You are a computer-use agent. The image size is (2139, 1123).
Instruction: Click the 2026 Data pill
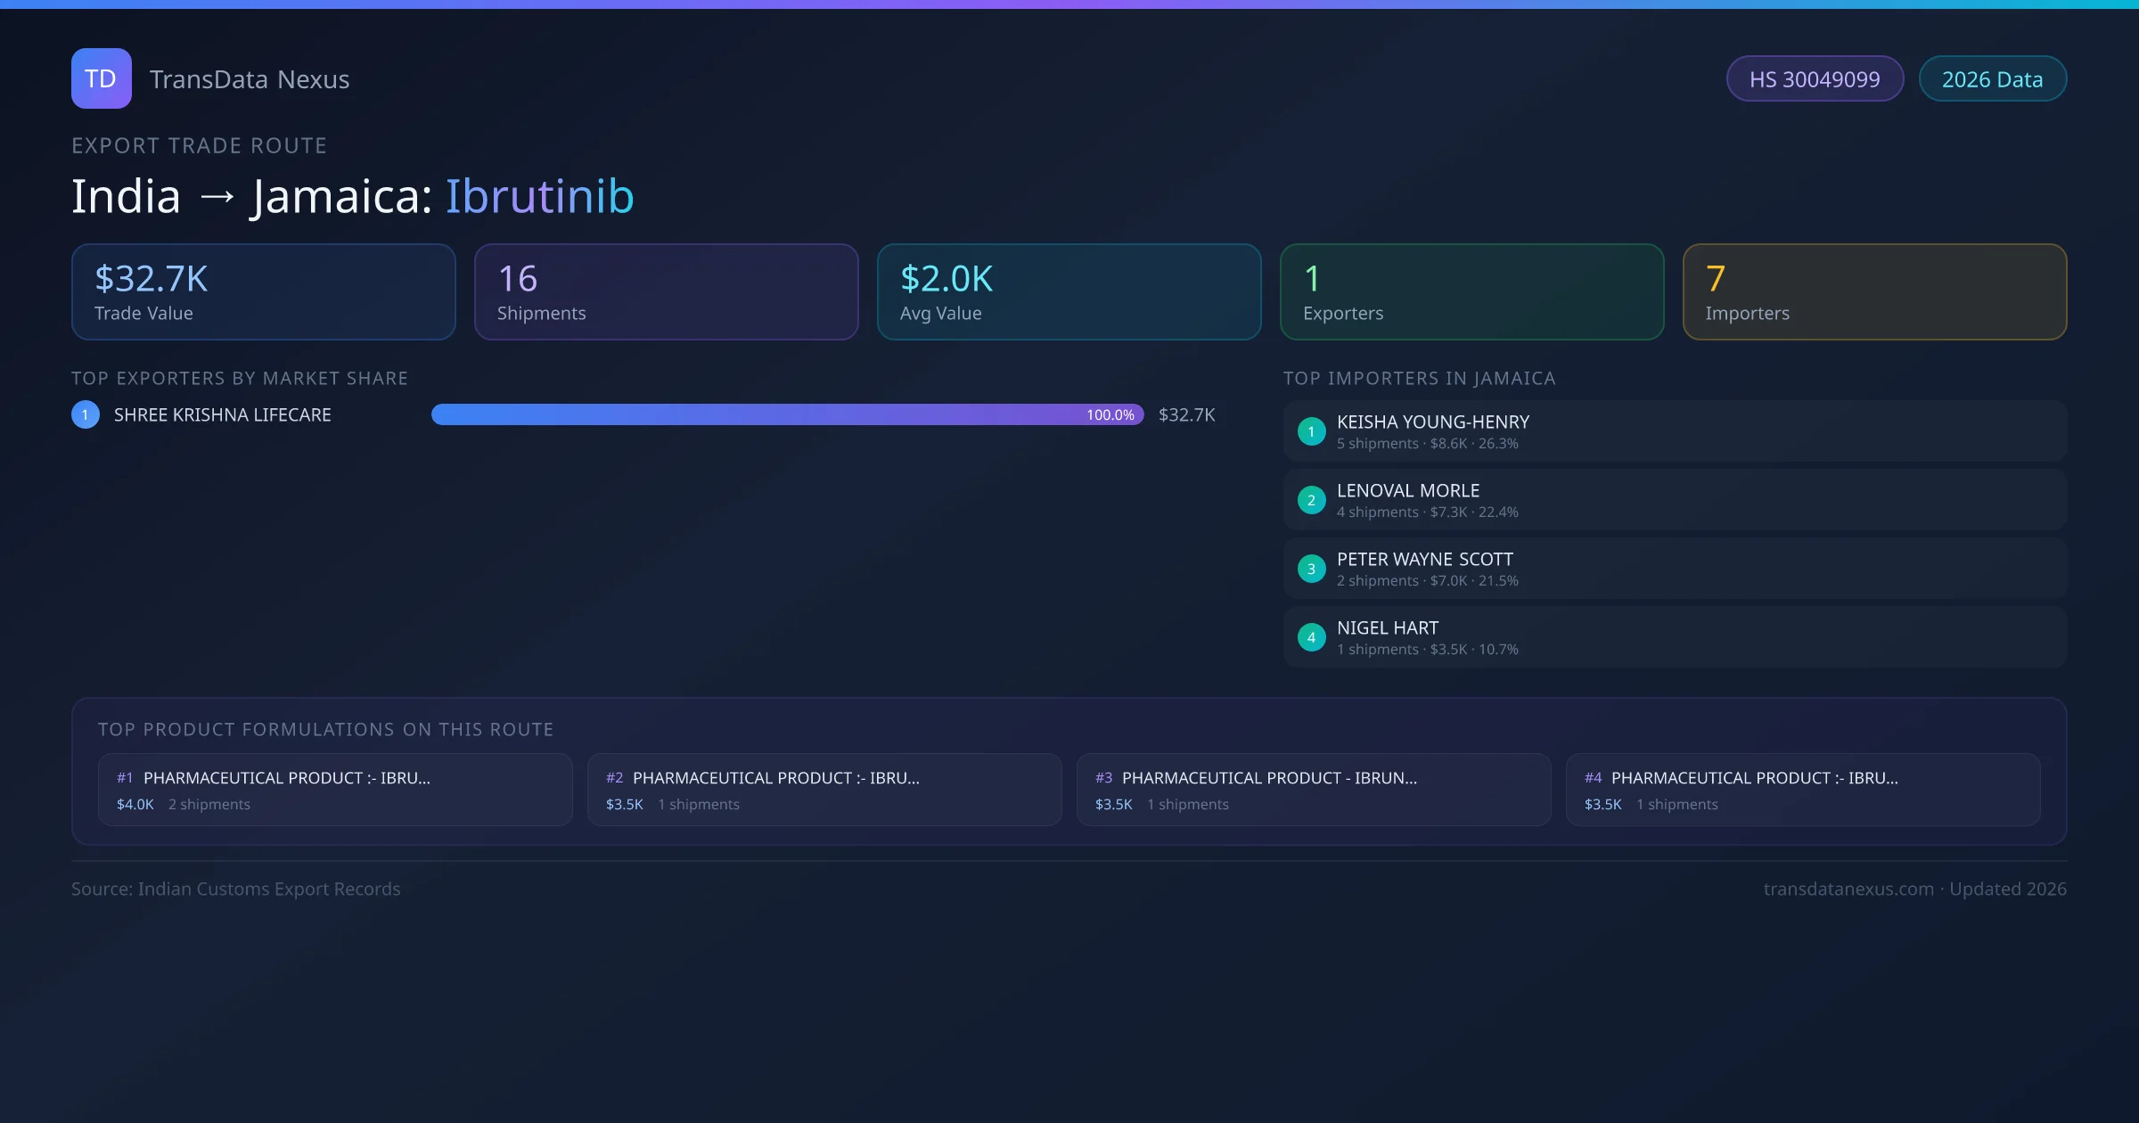(x=1992, y=79)
